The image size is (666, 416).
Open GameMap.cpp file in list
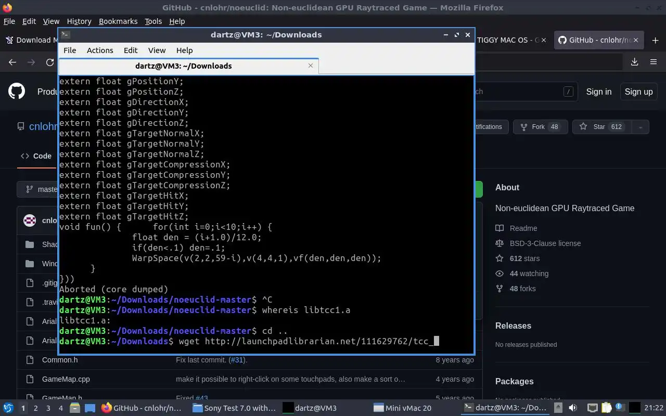tap(66, 379)
